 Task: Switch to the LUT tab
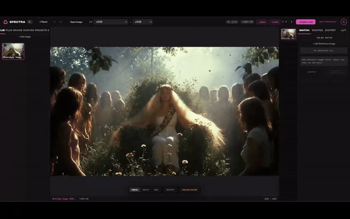[343, 30]
